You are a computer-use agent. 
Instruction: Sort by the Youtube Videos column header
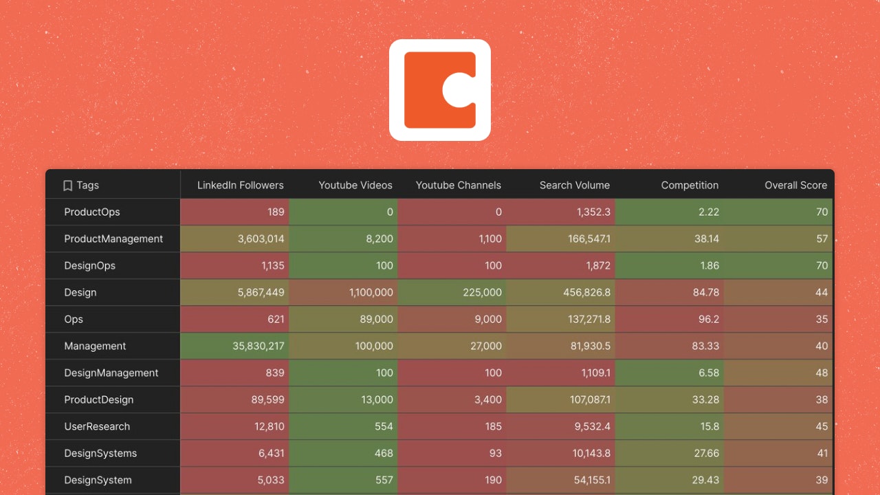pos(355,185)
